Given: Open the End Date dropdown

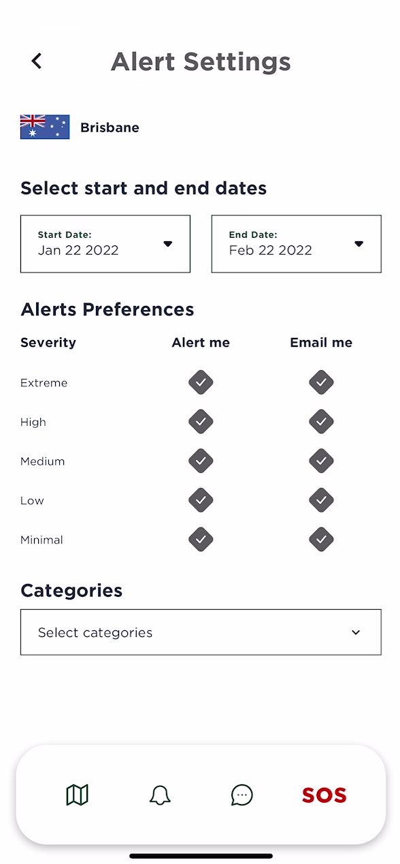Looking at the screenshot, I should [x=359, y=243].
